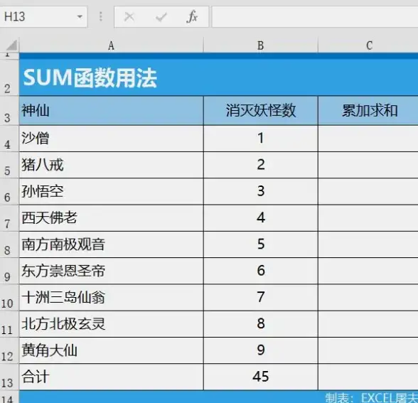Open the Name Box dropdown arrow
Screen dimensions: 418x403
[80, 17]
